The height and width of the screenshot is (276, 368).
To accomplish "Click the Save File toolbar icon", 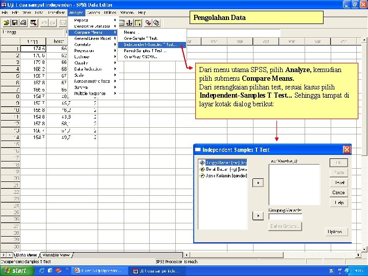I will click(x=14, y=23).
